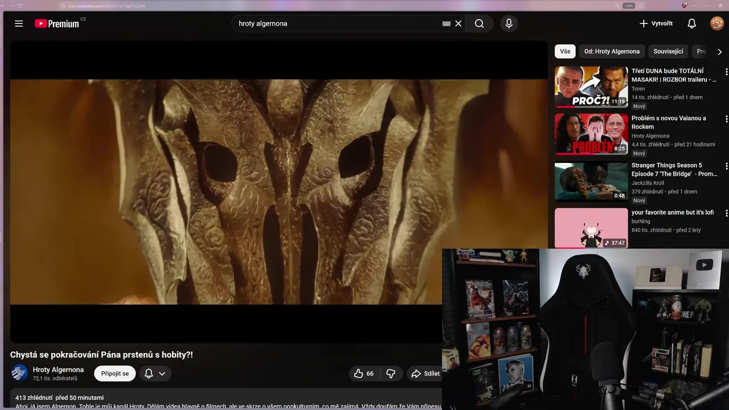Open 'Problém s novou Vaianou a Rockem' title
The height and width of the screenshot is (410, 729).
(669, 122)
